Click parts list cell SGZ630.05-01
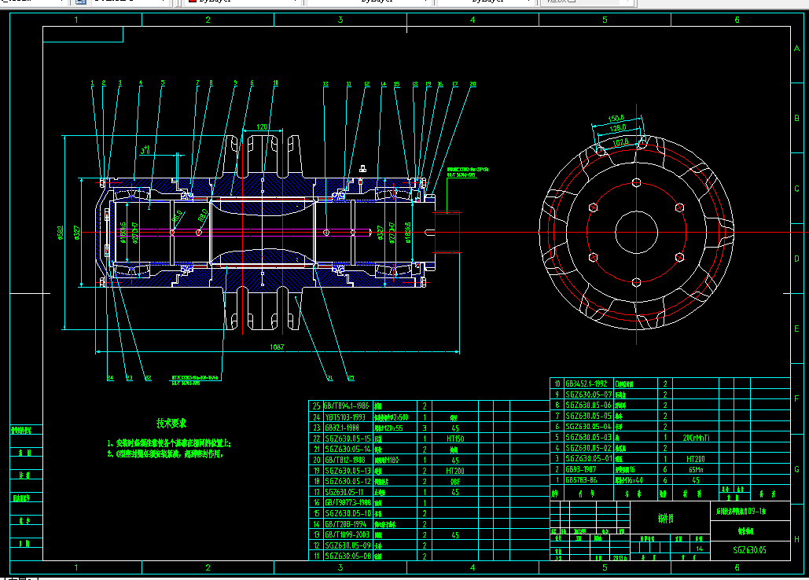809x580 pixels. (589, 458)
